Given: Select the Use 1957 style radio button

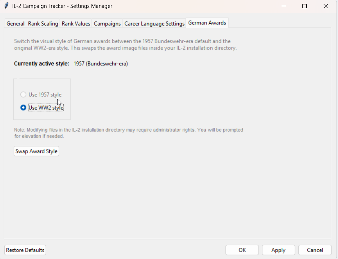Looking at the screenshot, I should 23,95.
